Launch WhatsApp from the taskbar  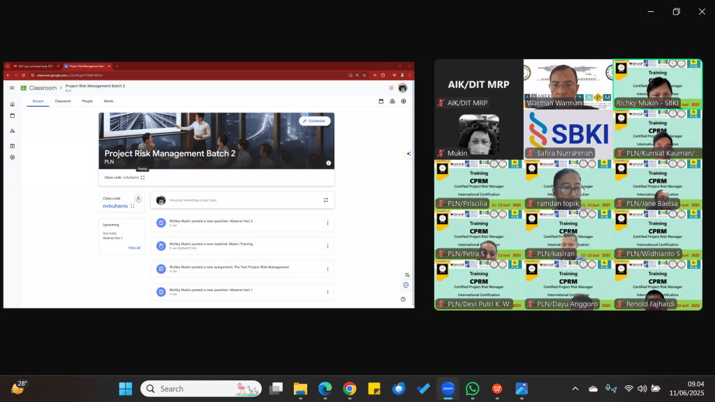pos(473,388)
